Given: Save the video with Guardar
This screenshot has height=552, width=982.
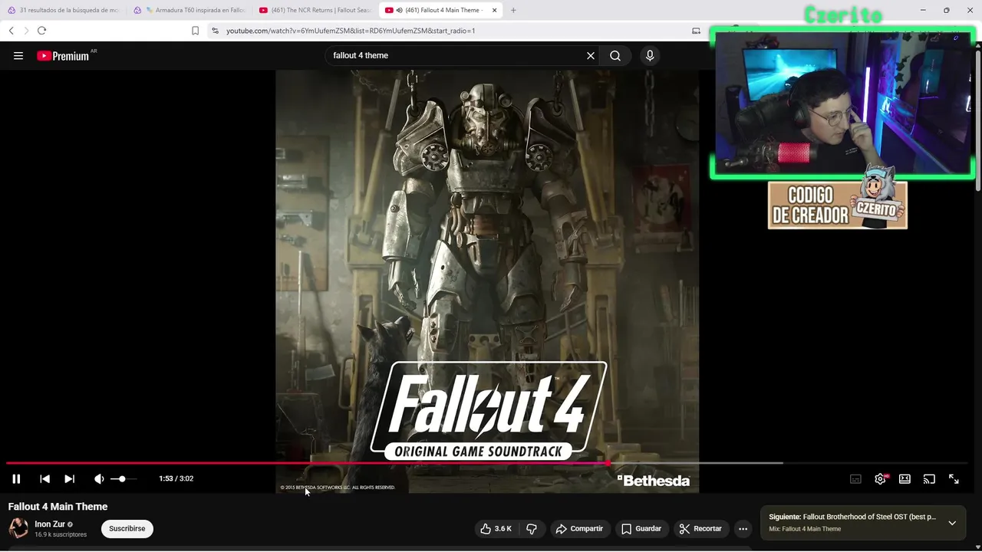Looking at the screenshot, I should pos(641,529).
